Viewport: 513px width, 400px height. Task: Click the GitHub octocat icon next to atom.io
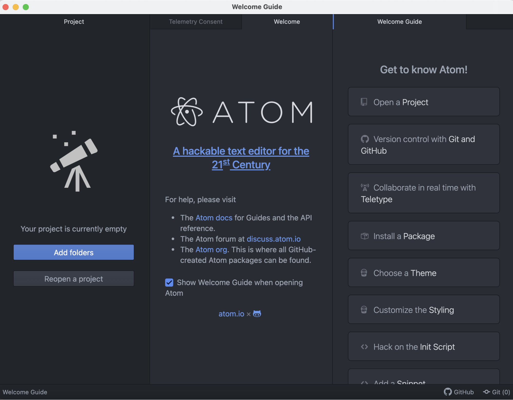[257, 314]
